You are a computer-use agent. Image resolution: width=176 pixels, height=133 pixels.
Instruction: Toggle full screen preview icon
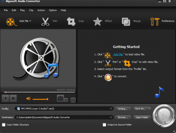coord(73,100)
